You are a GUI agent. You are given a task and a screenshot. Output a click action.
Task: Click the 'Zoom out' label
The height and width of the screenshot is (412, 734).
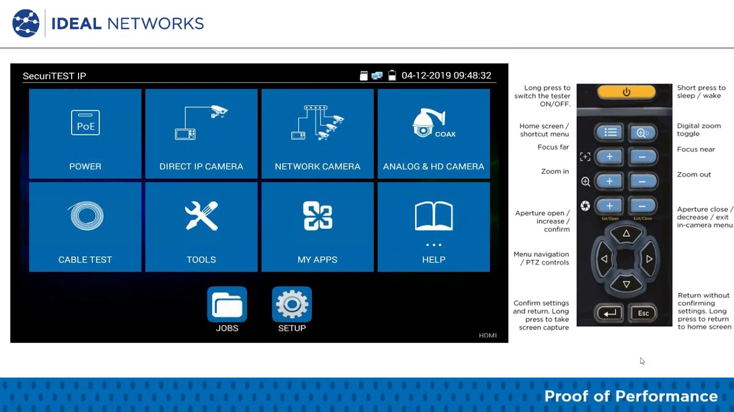(694, 175)
